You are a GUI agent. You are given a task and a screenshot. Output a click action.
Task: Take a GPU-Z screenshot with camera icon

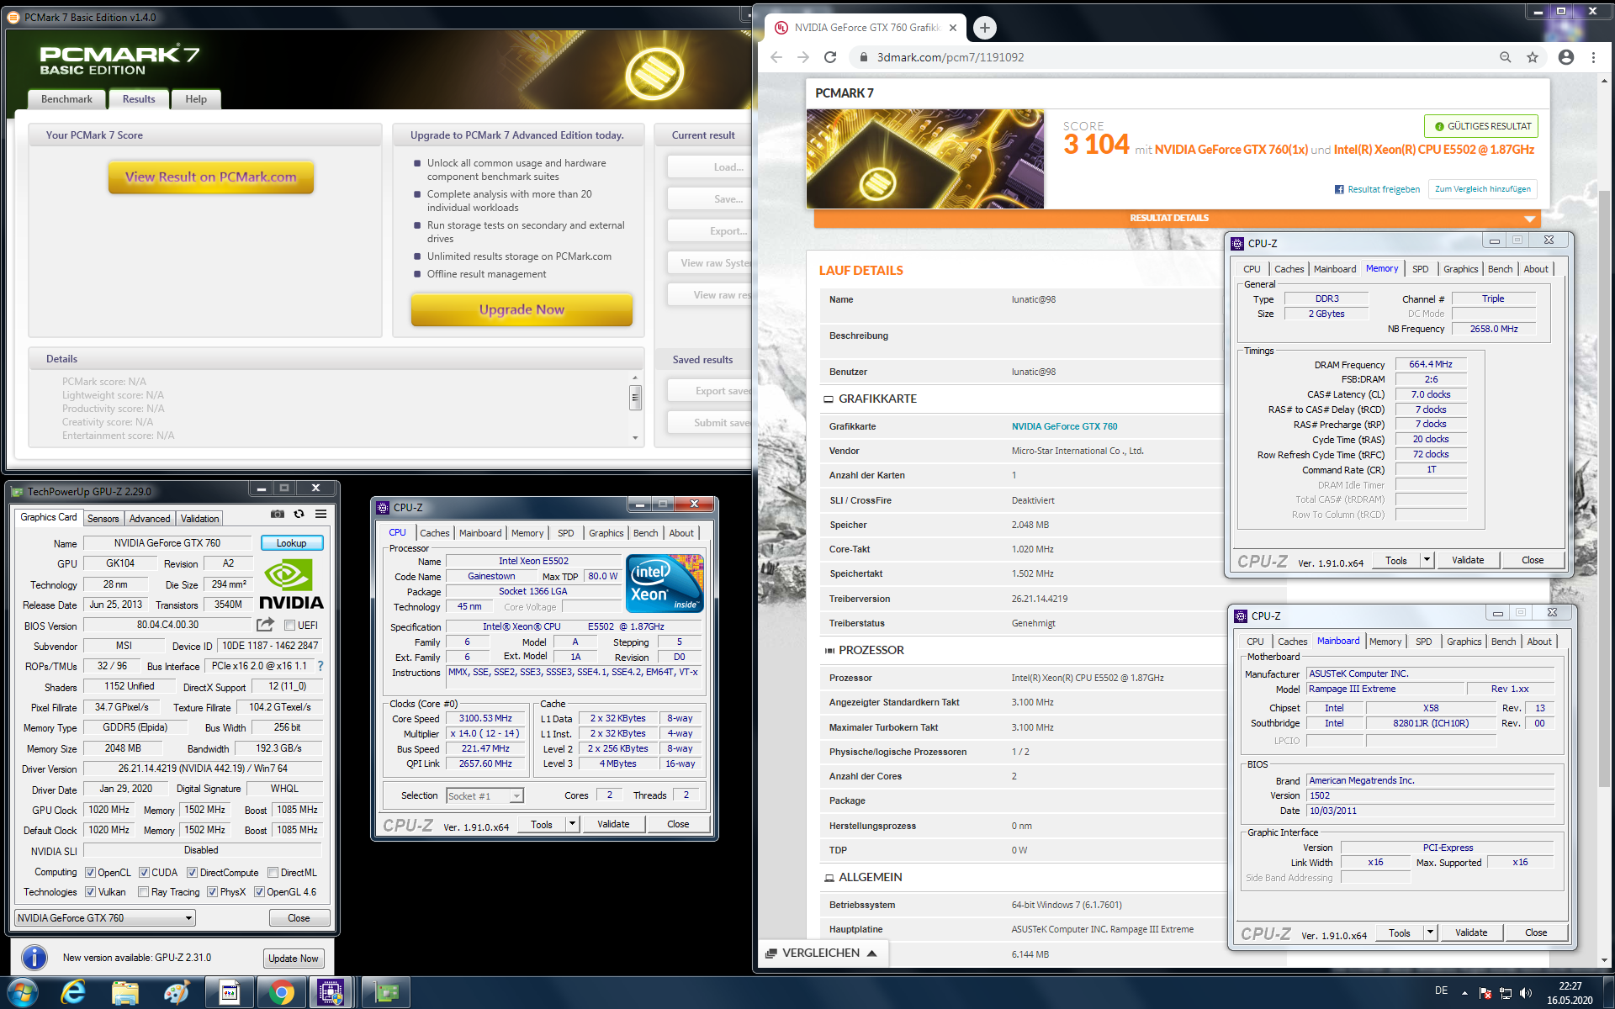point(277,514)
